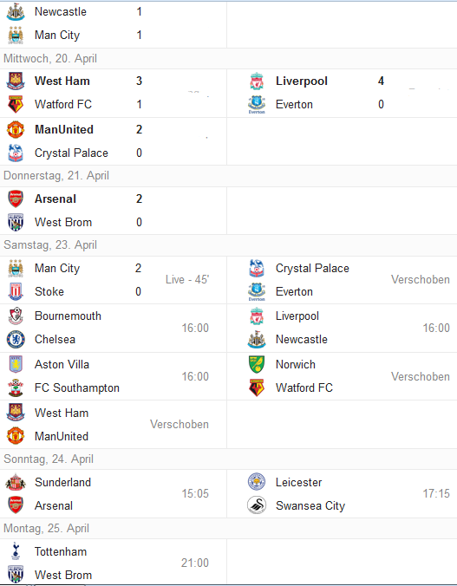Click the Leicester club crest

[x=257, y=482]
